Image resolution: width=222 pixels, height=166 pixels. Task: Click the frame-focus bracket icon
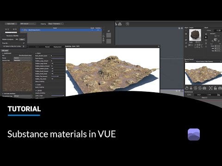tap(210, 88)
